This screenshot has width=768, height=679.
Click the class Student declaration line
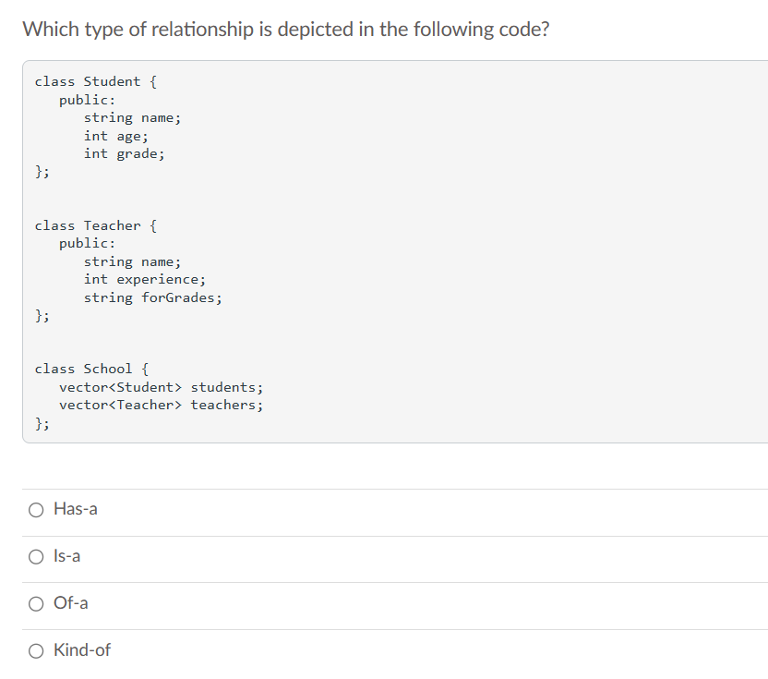pyautogui.click(x=95, y=81)
